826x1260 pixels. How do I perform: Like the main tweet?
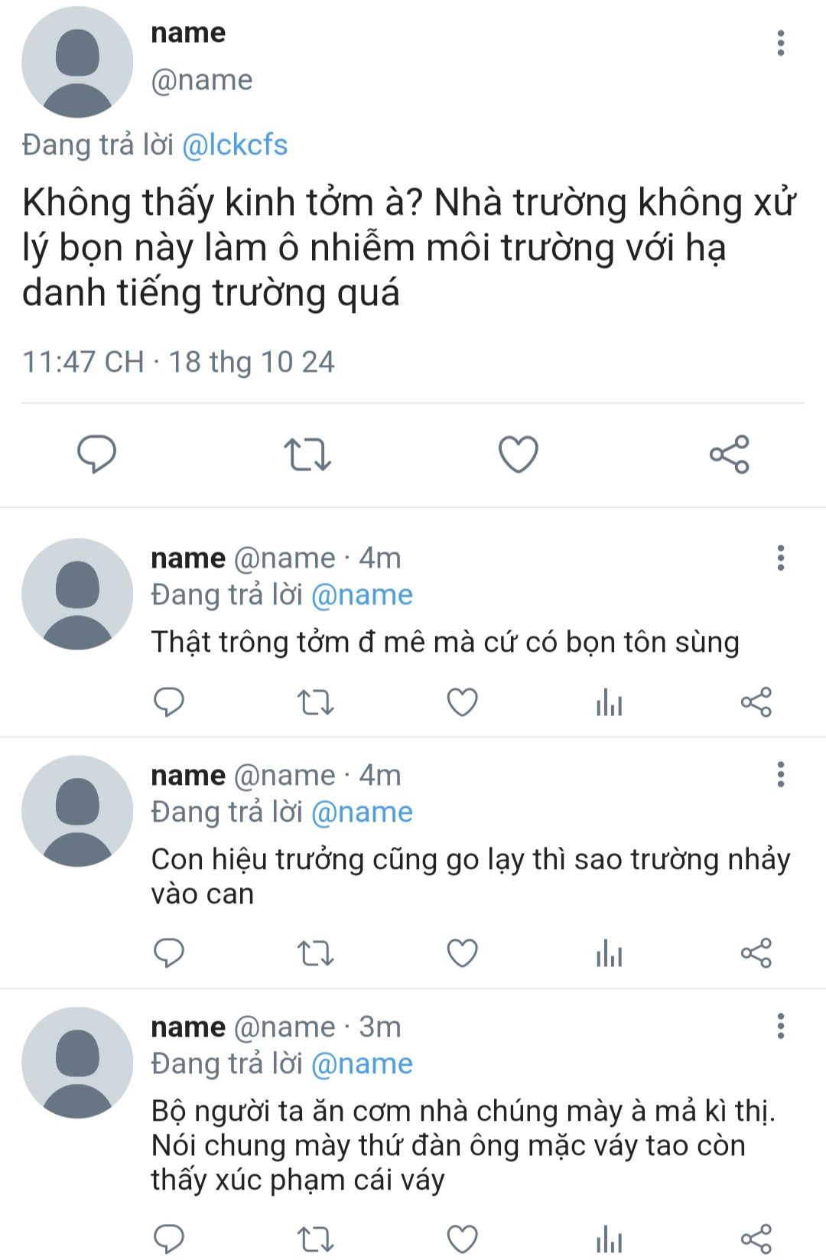click(519, 454)
